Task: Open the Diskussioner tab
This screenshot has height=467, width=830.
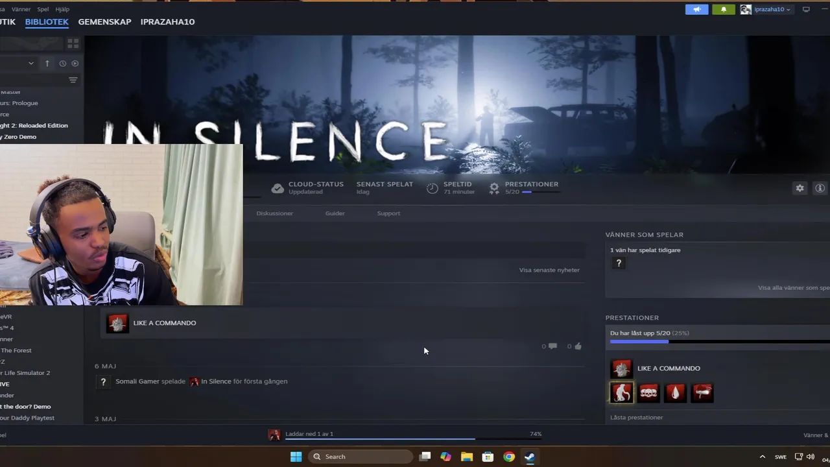Action: click(x=274, y=213)
